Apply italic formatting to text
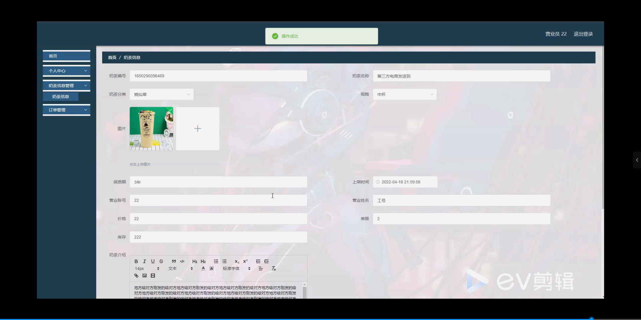Viewport: 641px width, 320px height. (144, 261)
